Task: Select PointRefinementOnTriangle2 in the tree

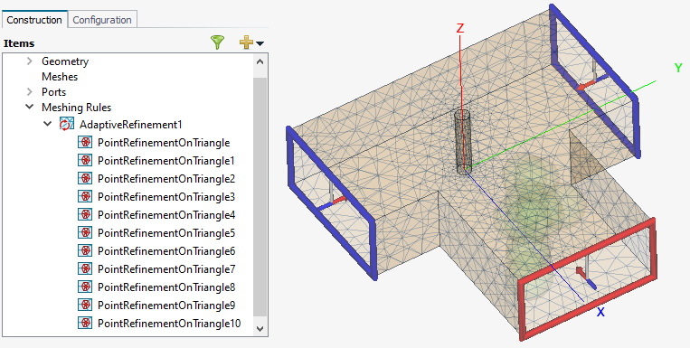Action: click(166, 179)
